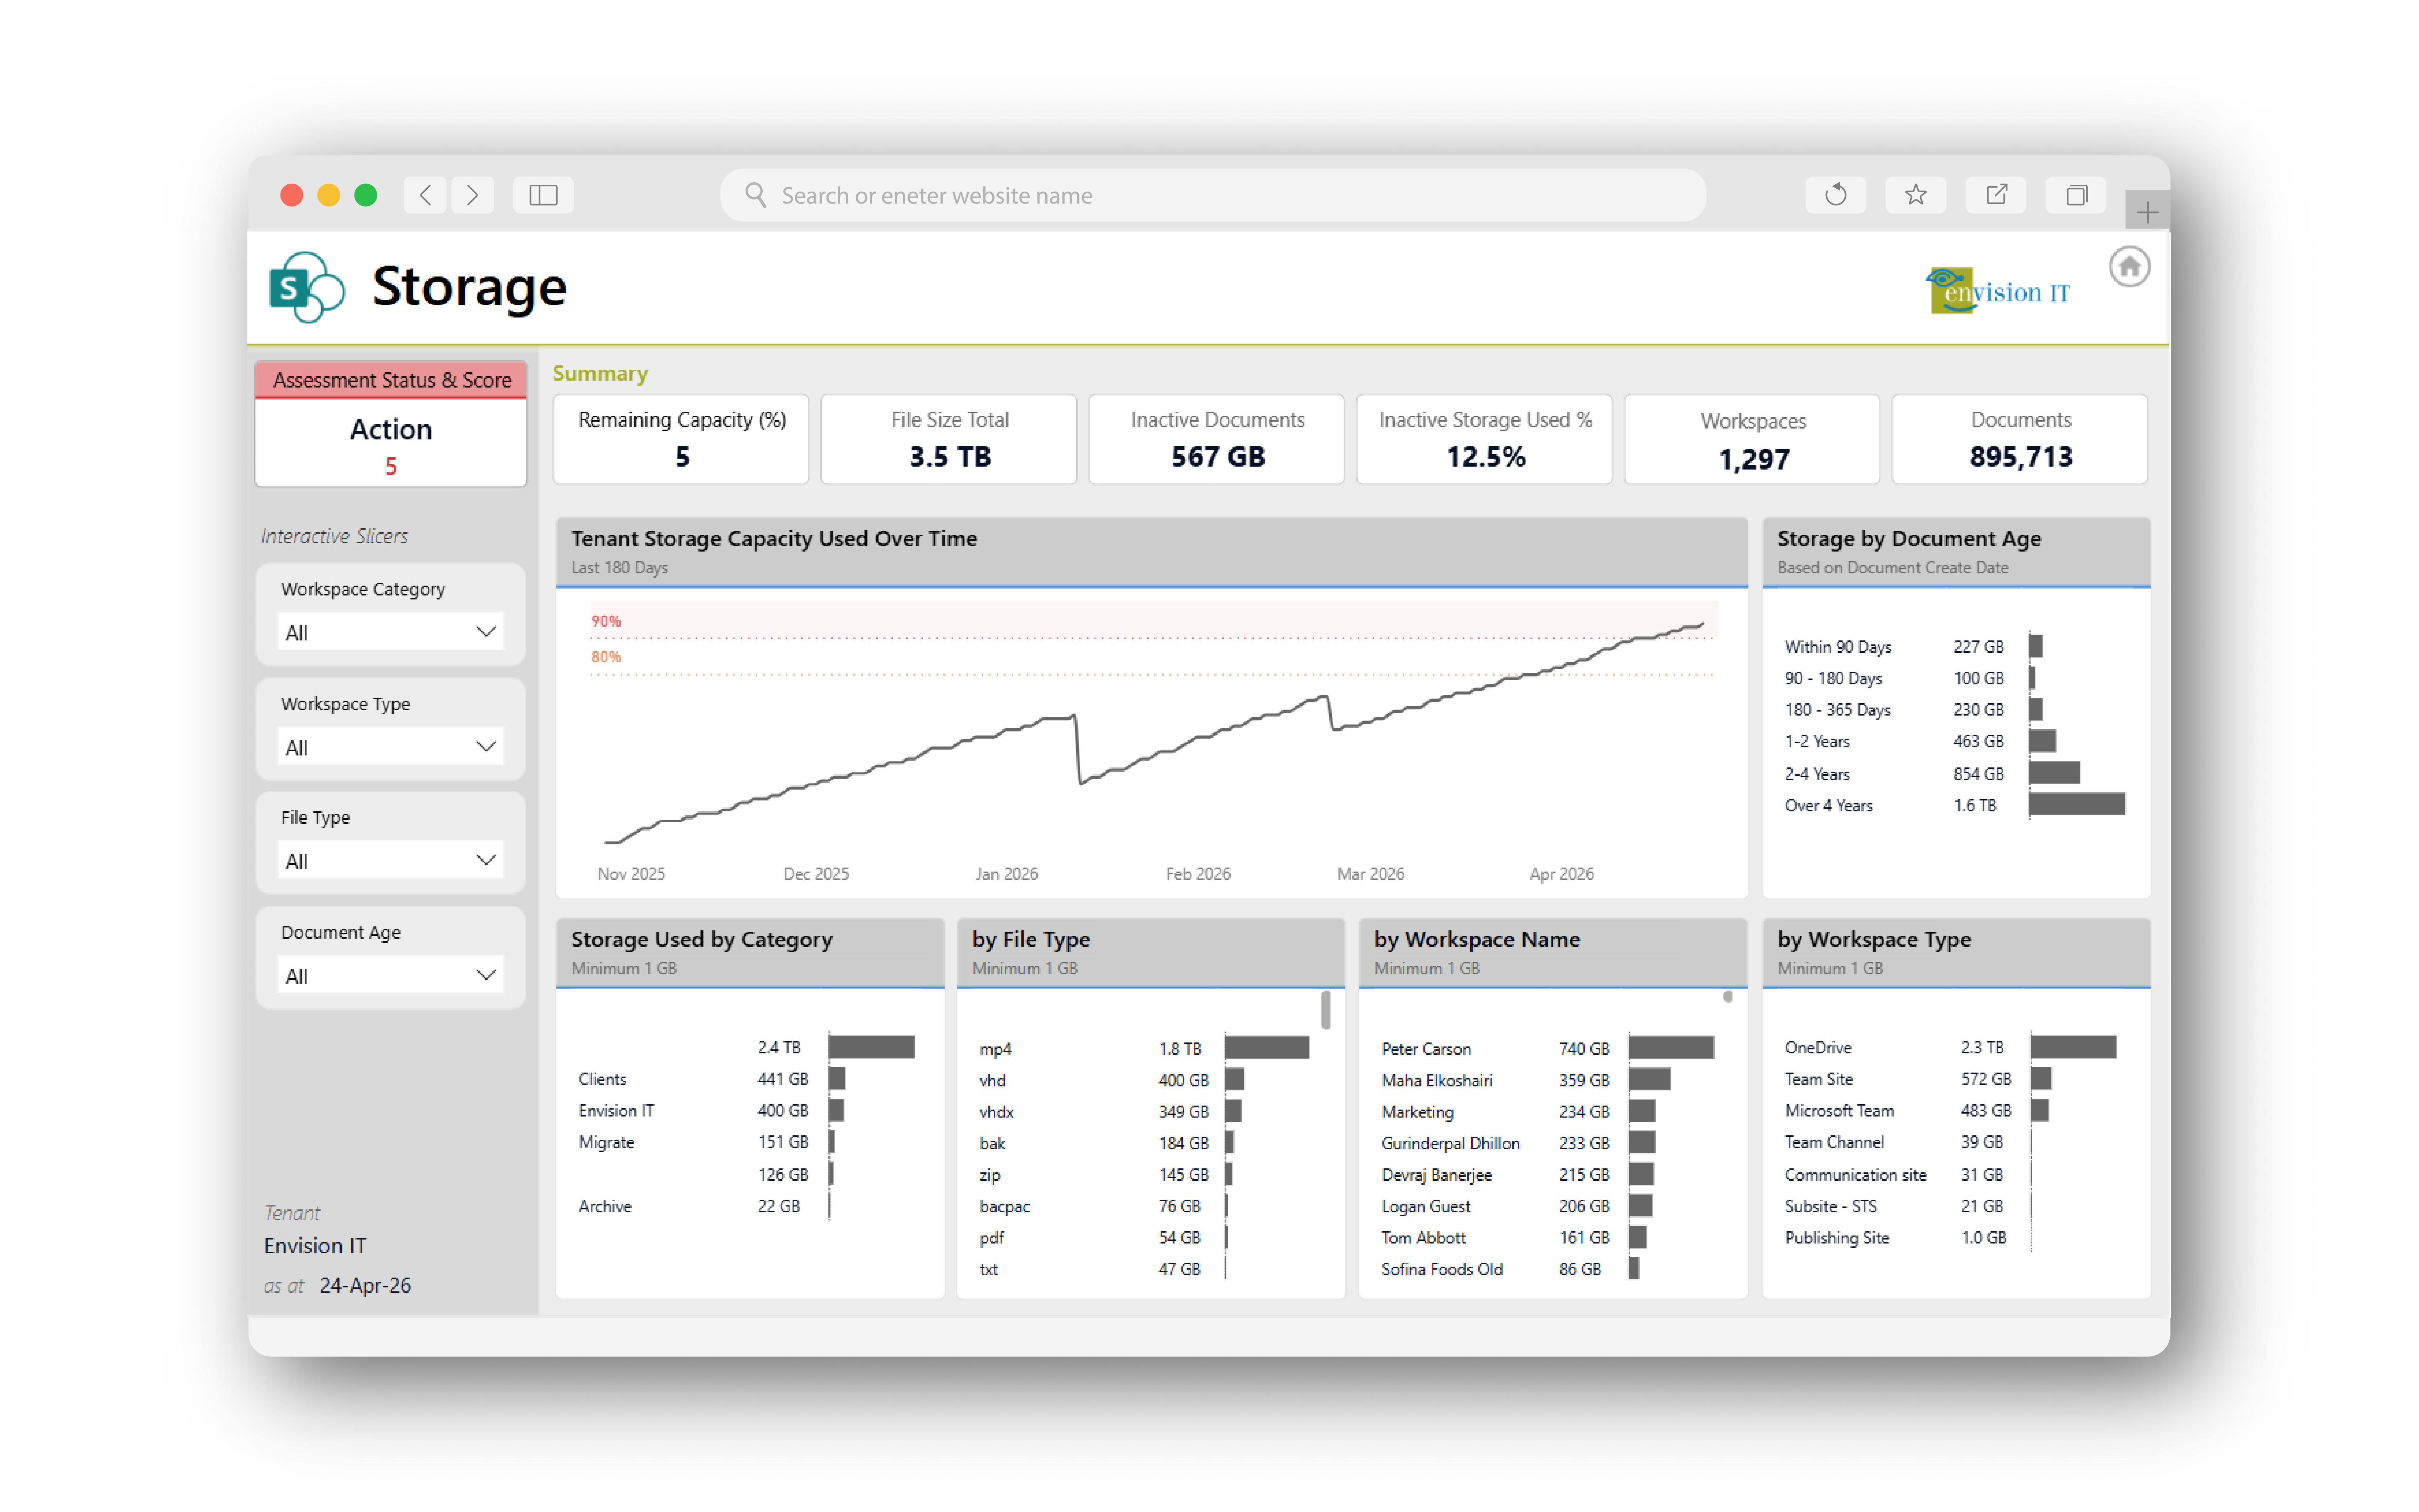The image size is (2419, 1512).
Task: Click the Within 90 Days bar
Action: [x=2036, y=647]
